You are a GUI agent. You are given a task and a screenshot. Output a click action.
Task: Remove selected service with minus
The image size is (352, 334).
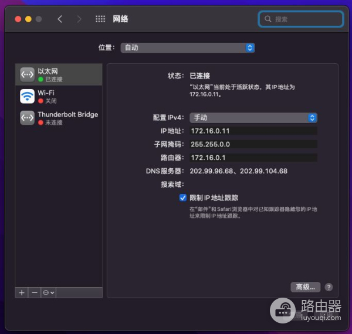tap(35, 293)
